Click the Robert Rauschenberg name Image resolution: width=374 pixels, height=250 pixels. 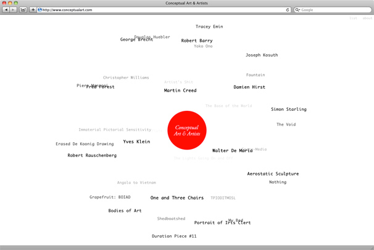(92, 156)
